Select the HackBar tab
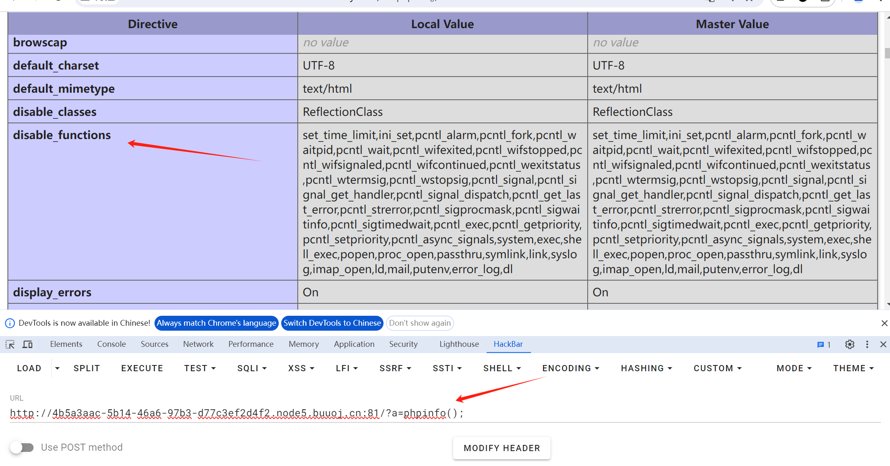 point(508,343)
